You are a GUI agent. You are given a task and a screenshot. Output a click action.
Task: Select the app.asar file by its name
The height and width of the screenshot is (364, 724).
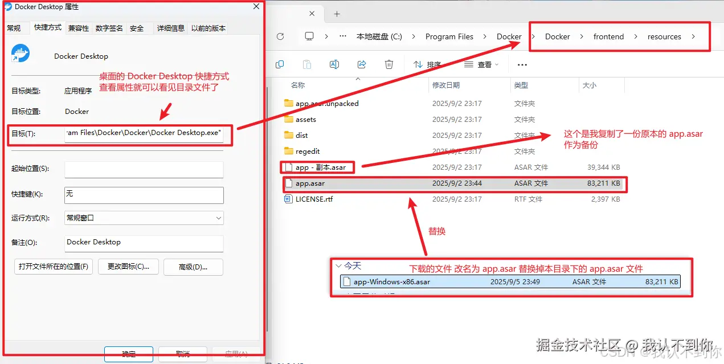click(310, 183)
